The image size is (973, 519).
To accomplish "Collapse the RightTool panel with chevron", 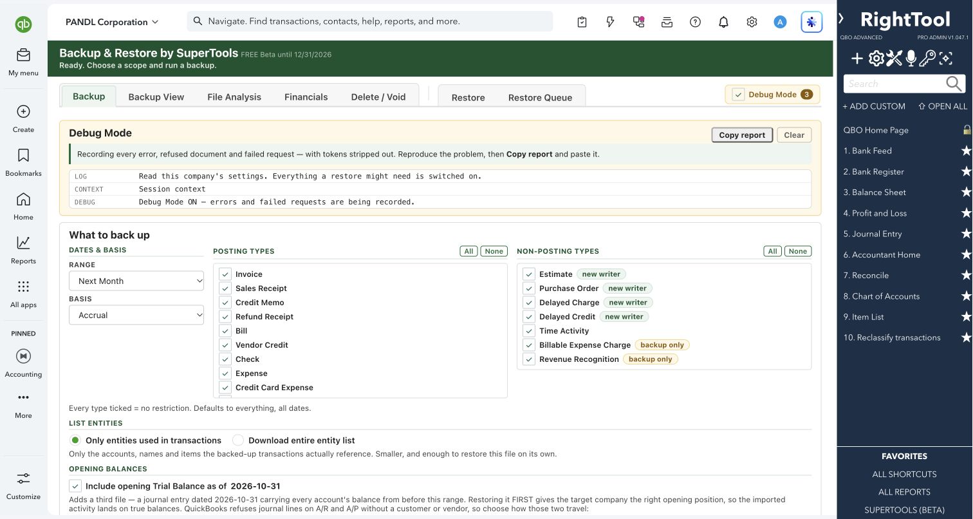I will click(841, 19).
